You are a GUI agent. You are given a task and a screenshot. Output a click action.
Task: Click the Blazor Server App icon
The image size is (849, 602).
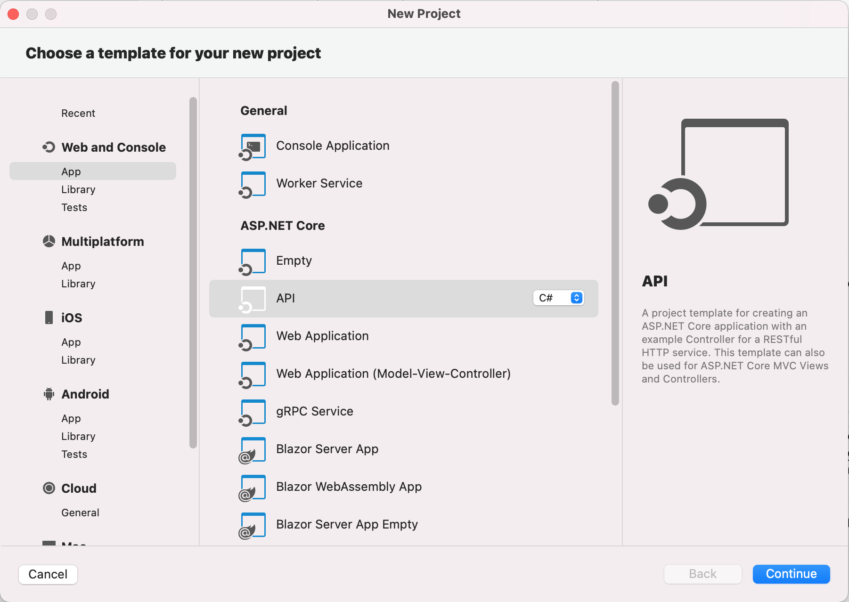tap(253, 450)
